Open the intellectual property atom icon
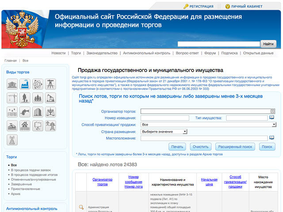Image resolution: width=283 pixels, height=212 pixels. pyautogui.click(x=38, y=83)
